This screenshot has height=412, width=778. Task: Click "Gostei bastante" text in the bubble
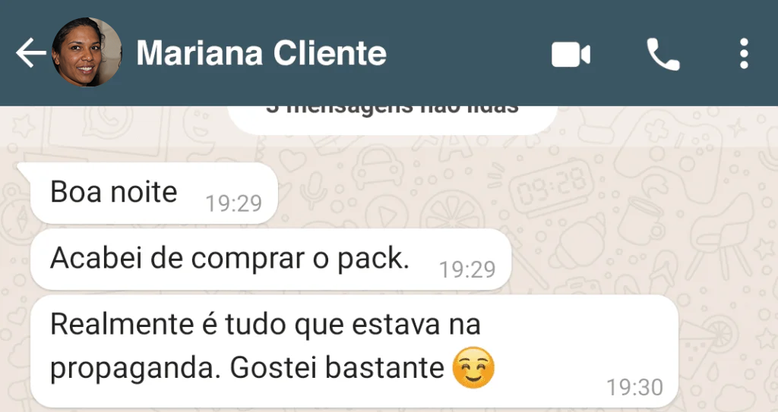(x=337, y=368)
